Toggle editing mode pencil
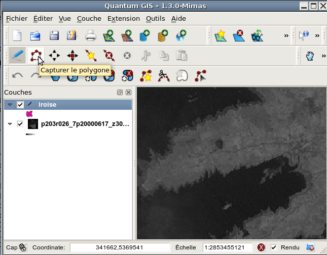 click(18, 56)
